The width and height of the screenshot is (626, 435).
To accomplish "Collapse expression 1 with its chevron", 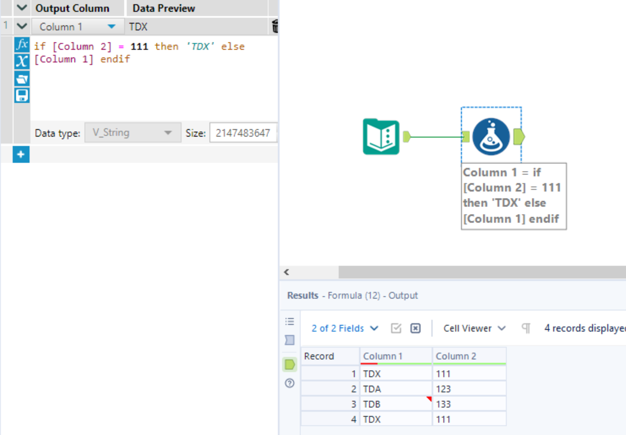I will click(x=22, y=26).
